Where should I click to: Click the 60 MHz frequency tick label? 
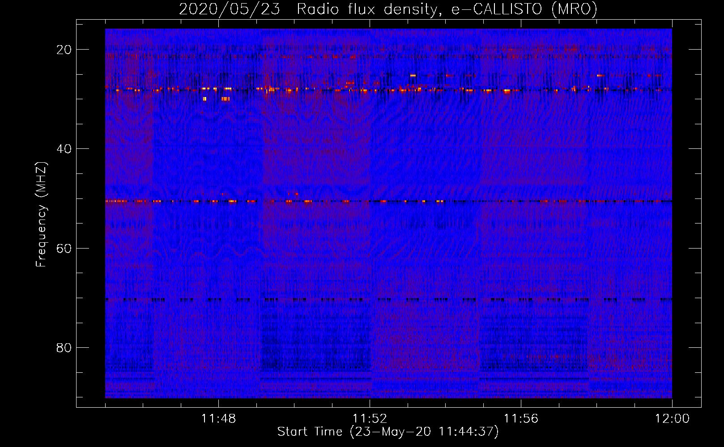pos(64,248)
